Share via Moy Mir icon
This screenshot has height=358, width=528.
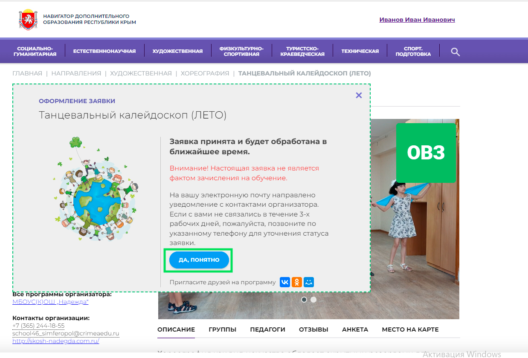309,282
